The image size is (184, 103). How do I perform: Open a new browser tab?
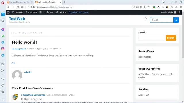64,2
